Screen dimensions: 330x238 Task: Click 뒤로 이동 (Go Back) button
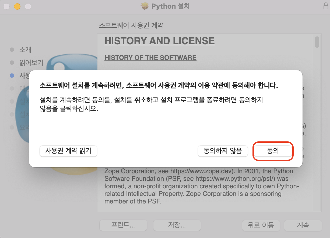click(261, 225)
